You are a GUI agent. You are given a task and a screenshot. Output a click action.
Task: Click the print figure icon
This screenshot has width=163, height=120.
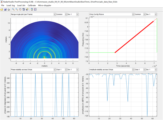pos(8,9)
